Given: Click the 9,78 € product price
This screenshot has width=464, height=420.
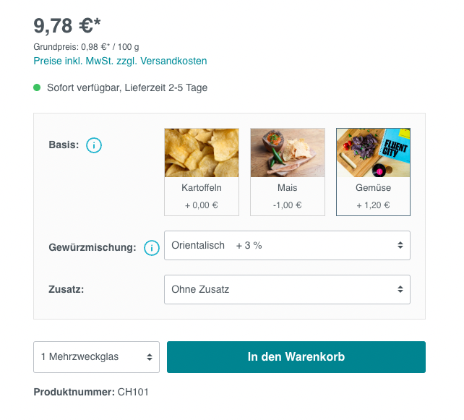Looking at the screenshot, I should pos(67,26).
